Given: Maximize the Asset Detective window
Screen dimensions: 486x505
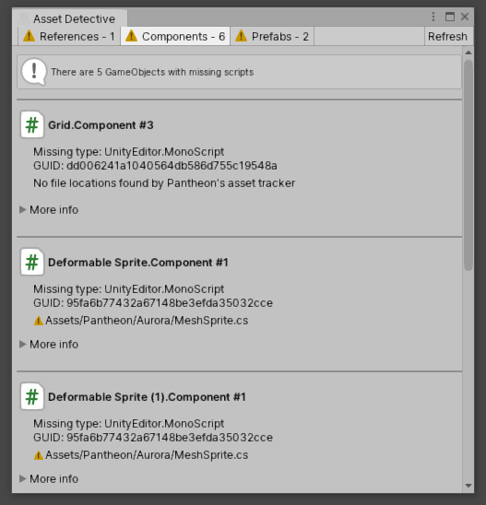Looking at the screenshot, I should click(450, 17).
